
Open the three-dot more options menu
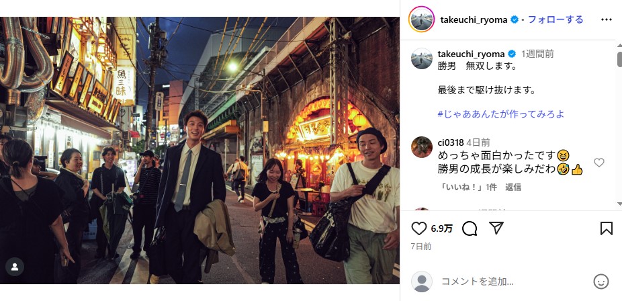click(x=606, y=19)
